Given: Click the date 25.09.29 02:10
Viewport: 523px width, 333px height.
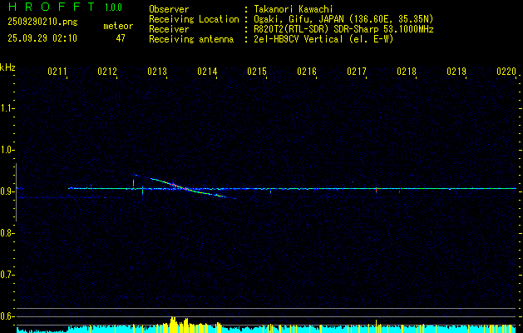Looking at the screenshot, I should [42, 38].
